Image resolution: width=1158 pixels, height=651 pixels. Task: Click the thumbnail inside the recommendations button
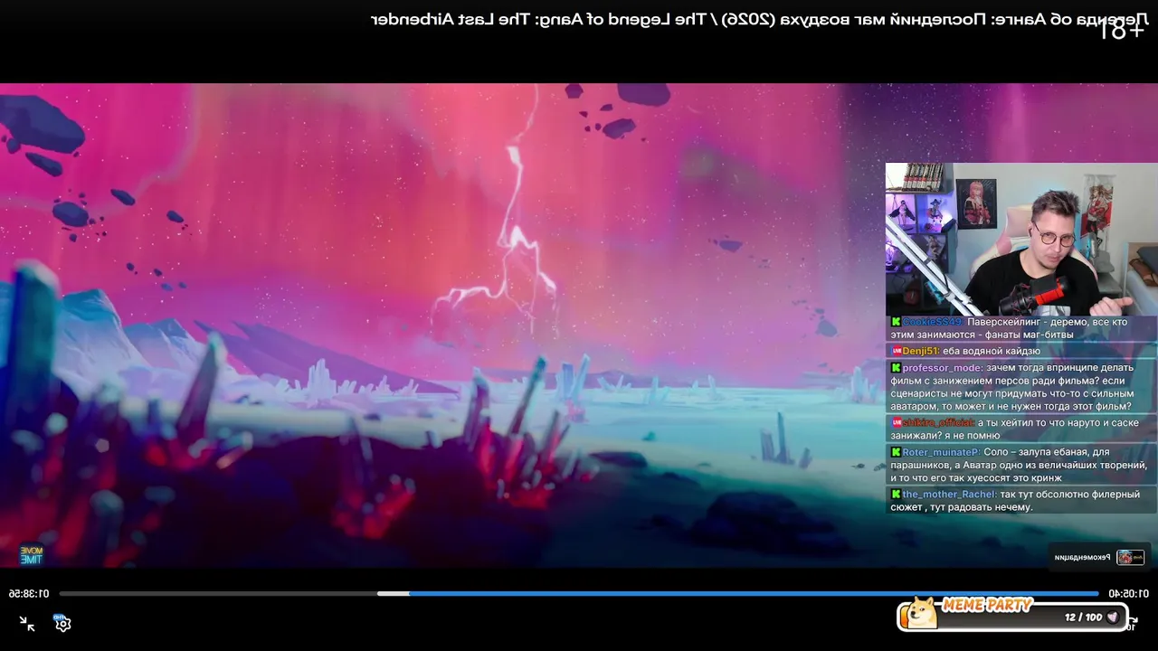1130,557
